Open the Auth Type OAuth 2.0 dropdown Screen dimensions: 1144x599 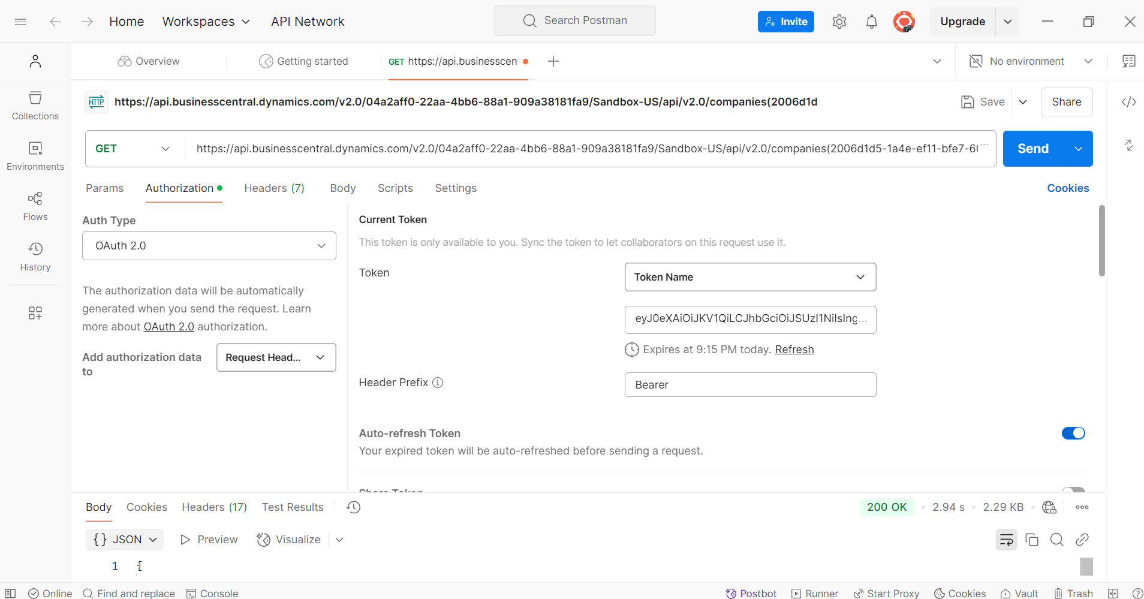point(209,246)
